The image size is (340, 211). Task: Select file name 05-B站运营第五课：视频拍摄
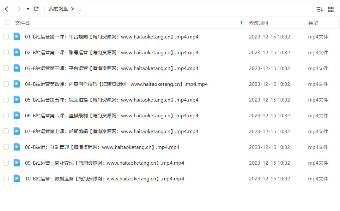pyautogui.click(x=112, y=100)
